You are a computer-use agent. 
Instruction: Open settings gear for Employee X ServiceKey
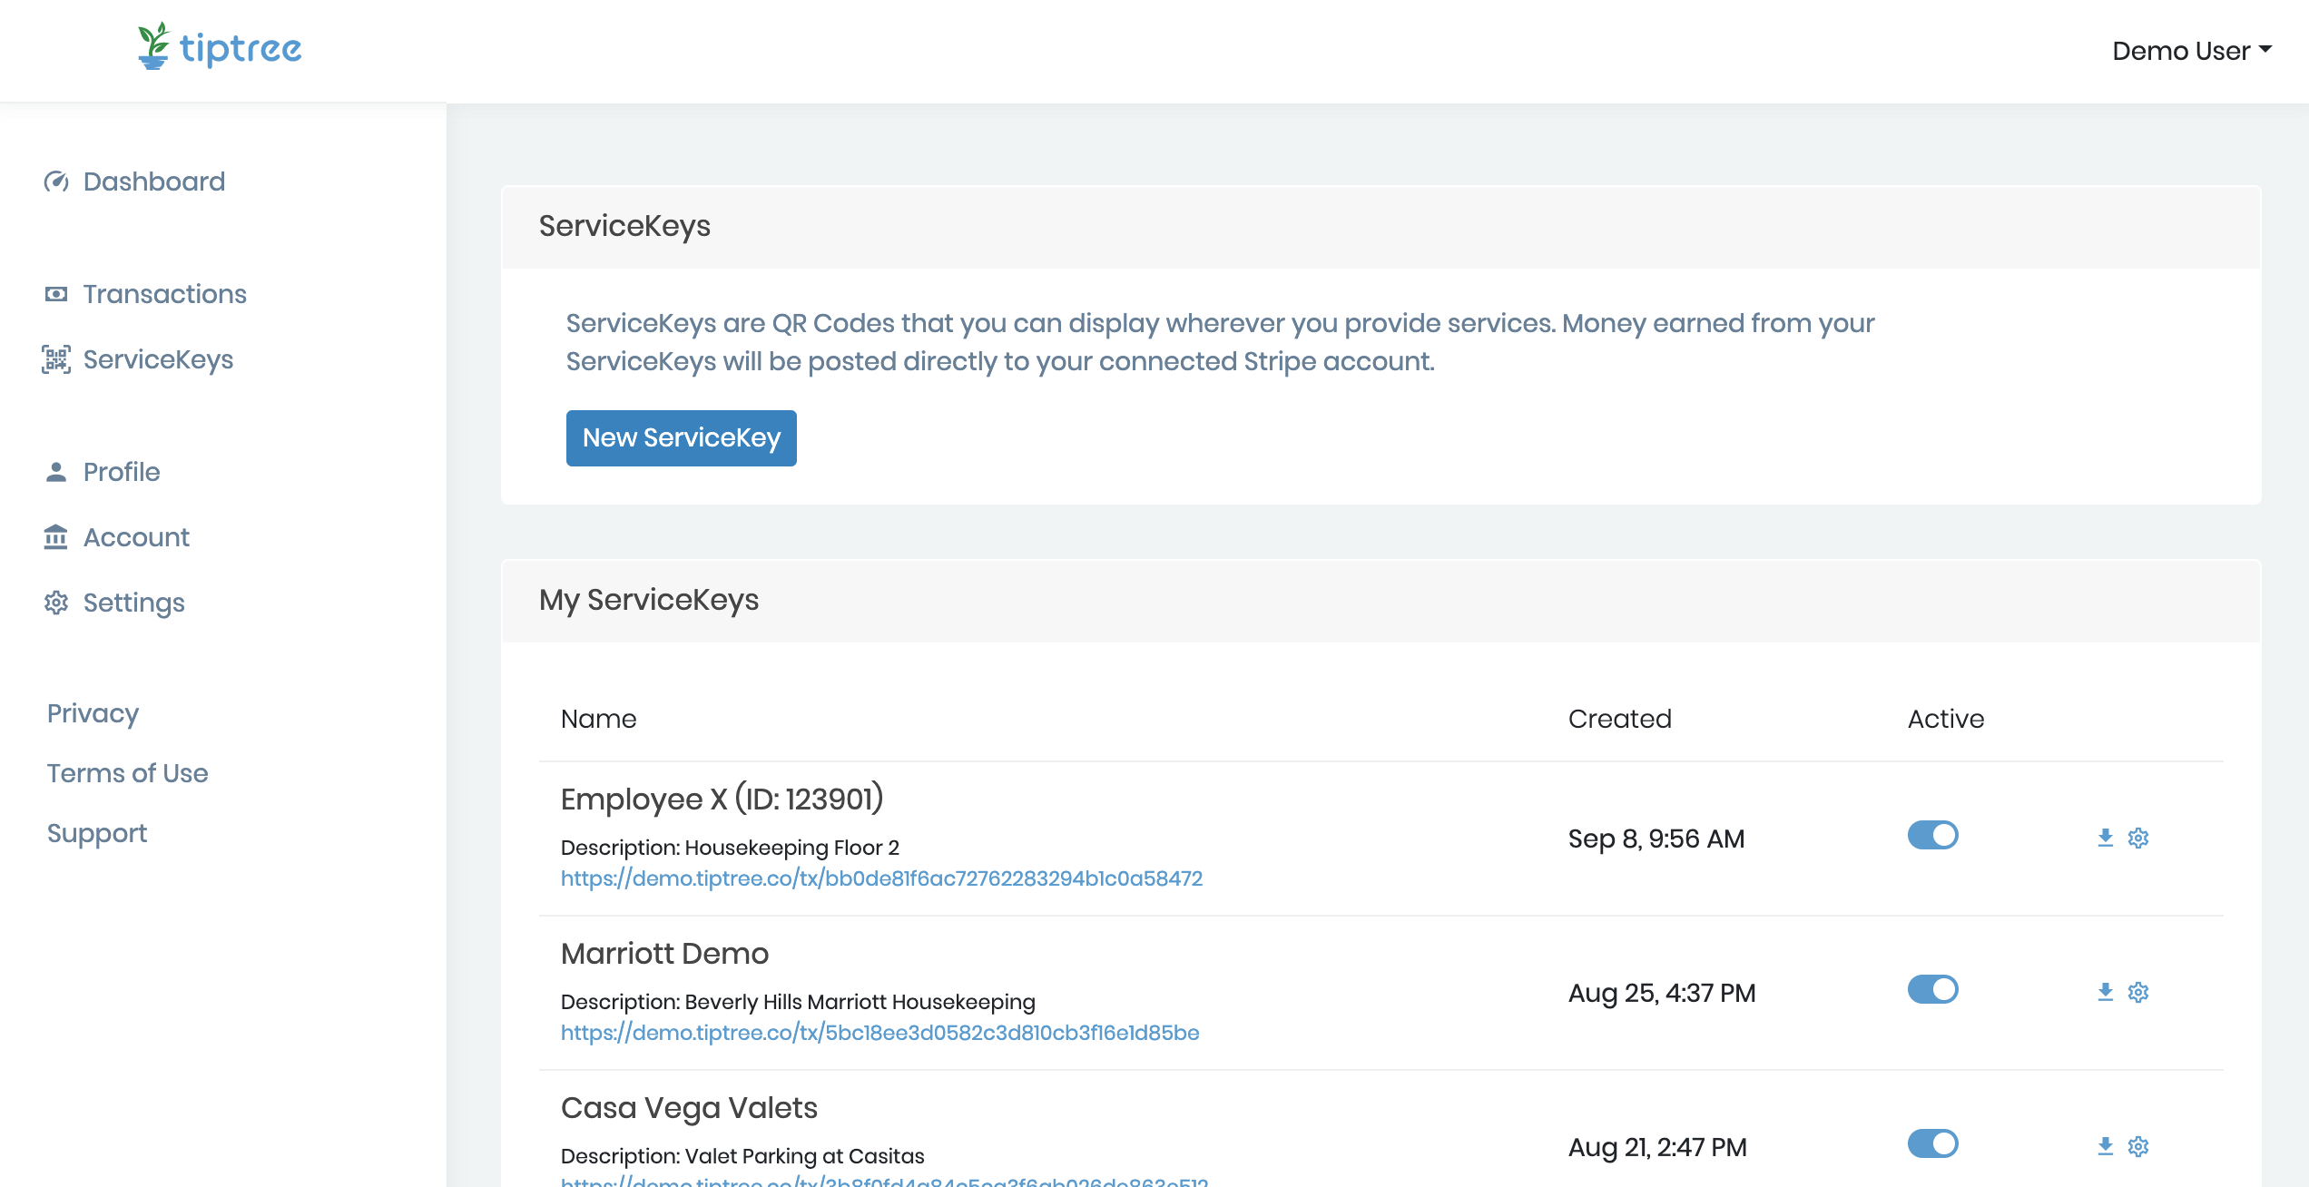pos(2138,838)
